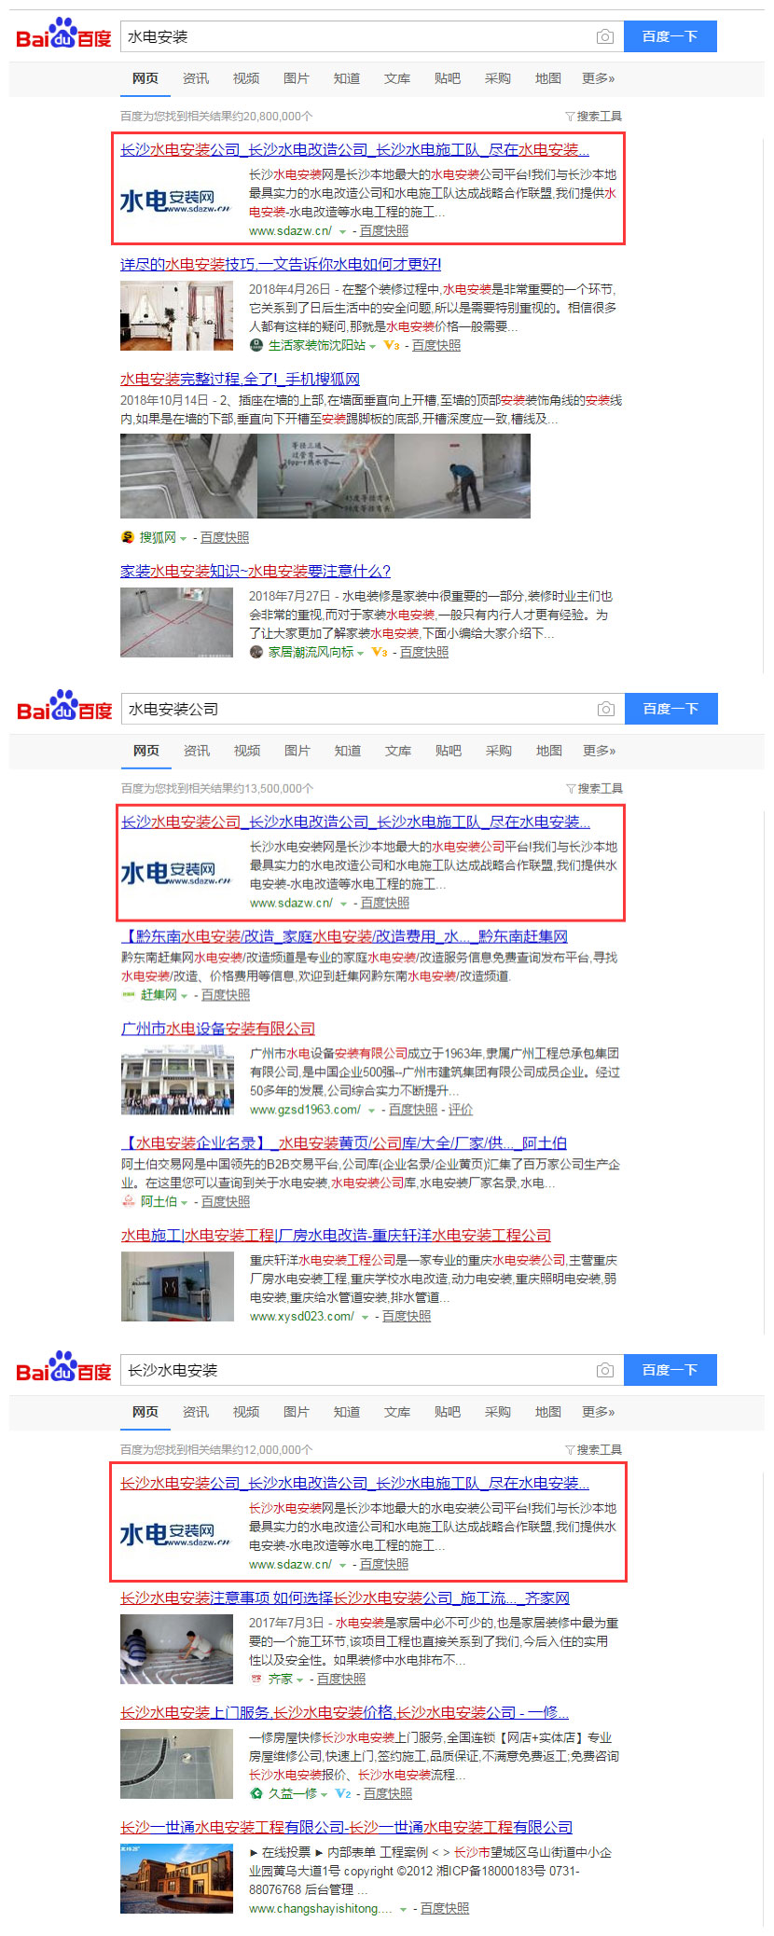Viewport: 774px width, 1936px height.
Task: Expand arrow after www.changshayishitong URL
Action: point(403,1909)
